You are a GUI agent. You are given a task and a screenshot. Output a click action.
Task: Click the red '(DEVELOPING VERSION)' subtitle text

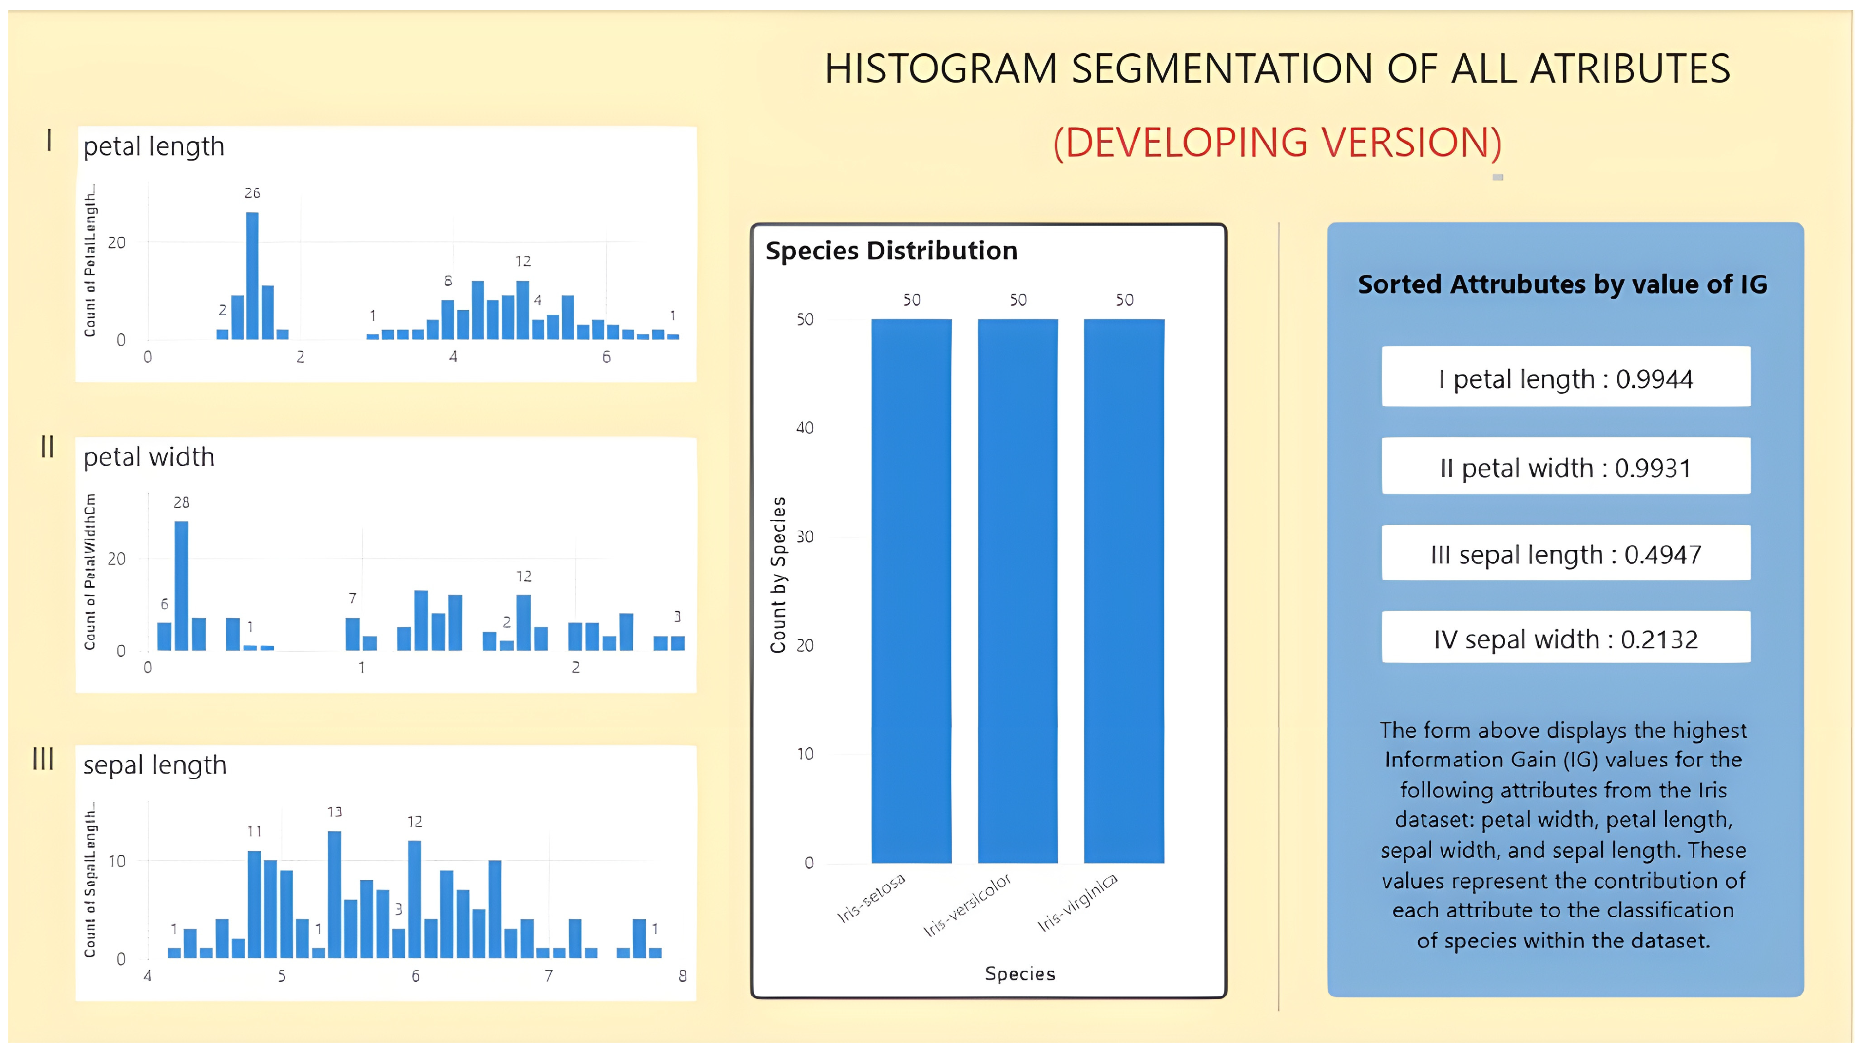(x=1277, y=142)
